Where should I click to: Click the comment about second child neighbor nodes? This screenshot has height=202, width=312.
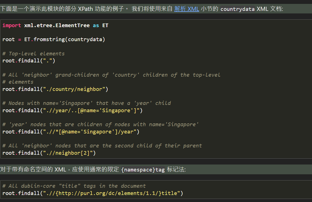(102, 146)
